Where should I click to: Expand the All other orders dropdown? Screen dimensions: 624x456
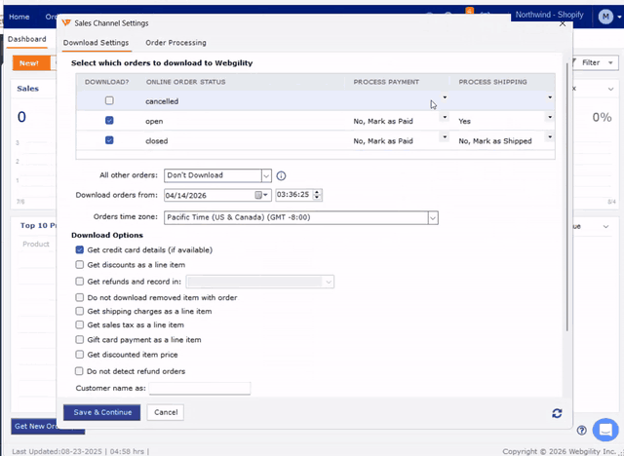point(266,175)
